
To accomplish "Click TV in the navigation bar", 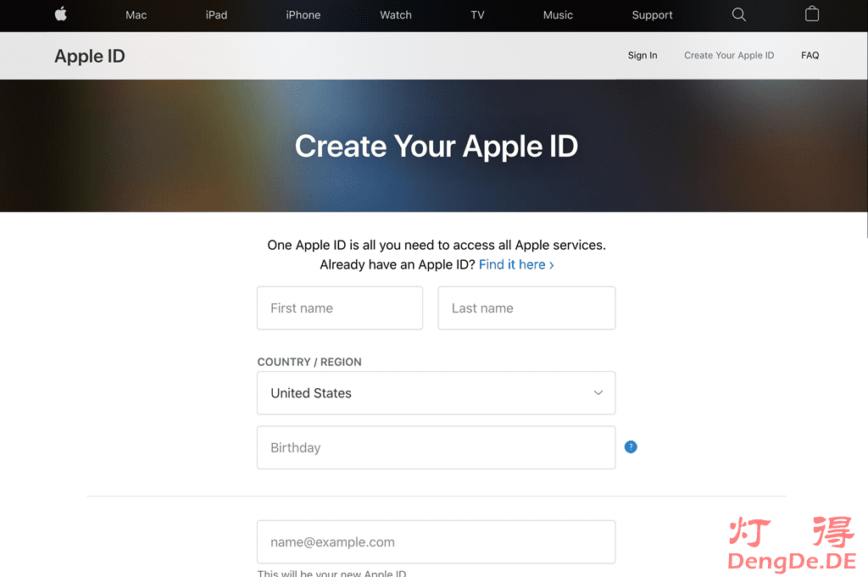I will click(x=477, y=15).
